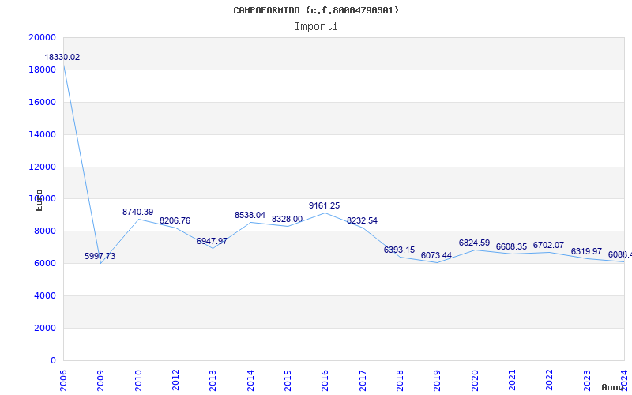632x395 pixels.
Task: Click the 8206.76 data value
Action: click(x=175, y=221)
